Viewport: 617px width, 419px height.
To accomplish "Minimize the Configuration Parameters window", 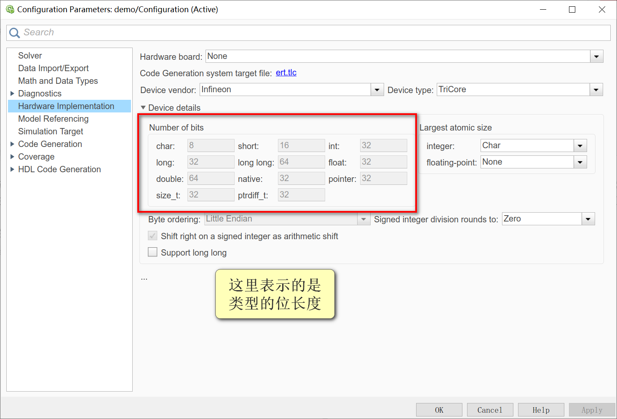I will (x=543, y=9).
